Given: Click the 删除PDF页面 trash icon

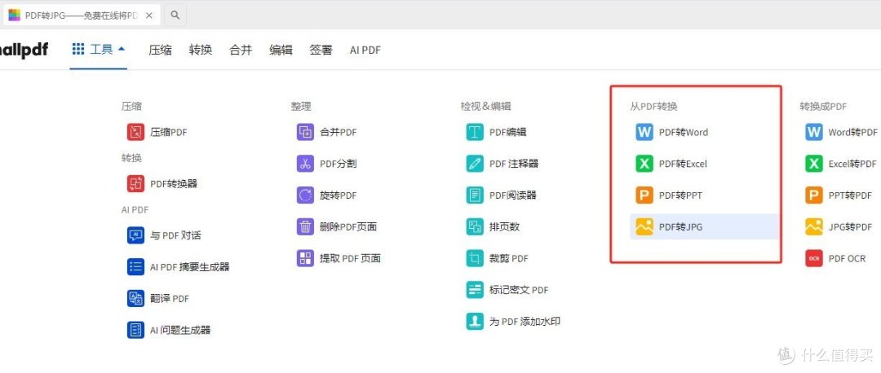Looking at the screenshot, I should point(305,226).
